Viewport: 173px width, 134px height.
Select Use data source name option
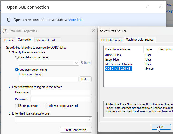click(17, 57)
